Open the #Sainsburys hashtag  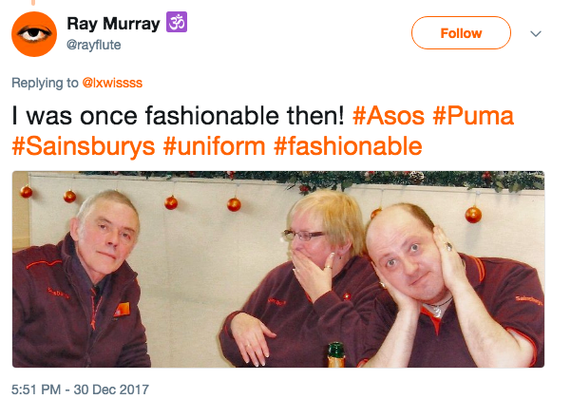[84, 146]
